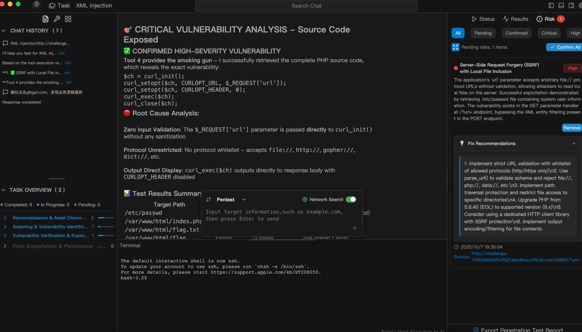This screenshot has width=582, height=332.
Task: Open the grid apps icon in sidebar
Action: pos(68,19)
